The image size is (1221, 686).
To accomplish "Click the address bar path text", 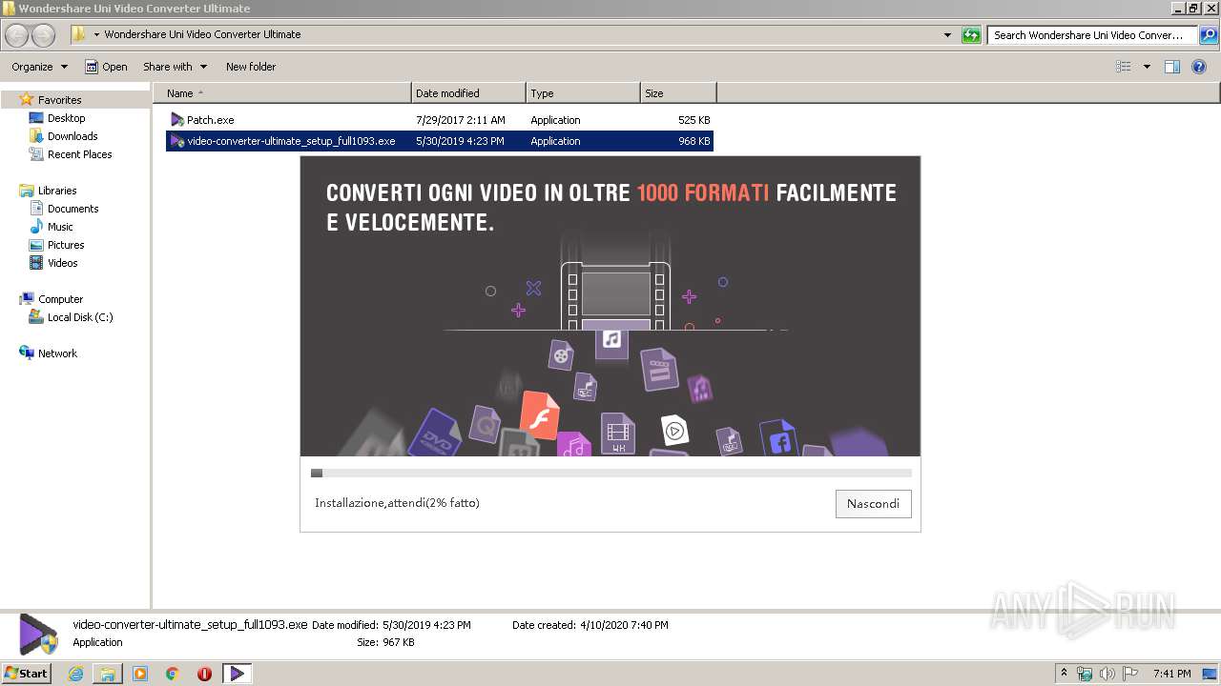I will click(x=202, y=34).
